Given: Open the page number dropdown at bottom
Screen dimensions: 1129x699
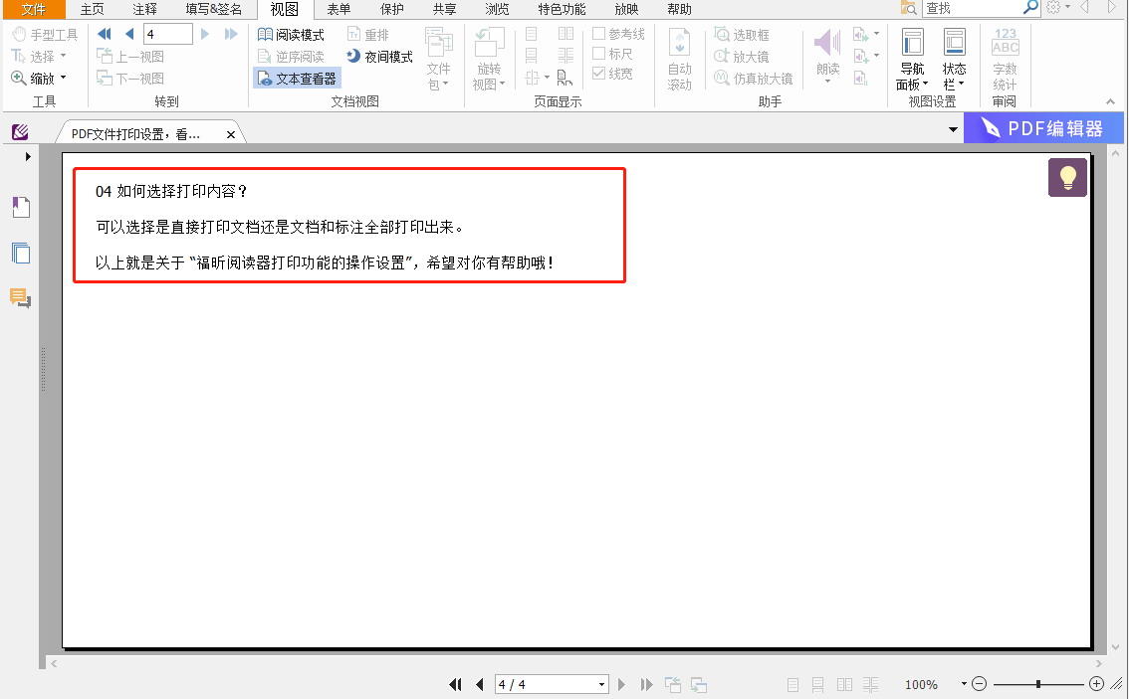Looking at the screenshot, I should (x=602, y=684).
